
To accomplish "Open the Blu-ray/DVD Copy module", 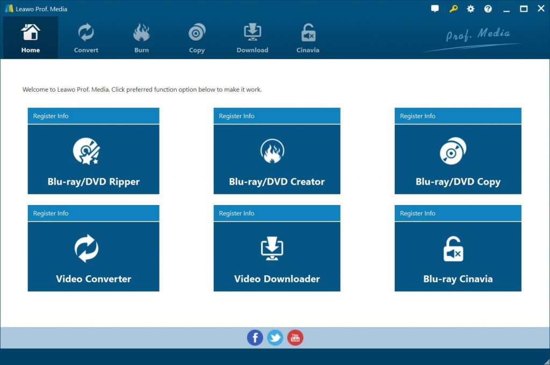I will (458, 159).
